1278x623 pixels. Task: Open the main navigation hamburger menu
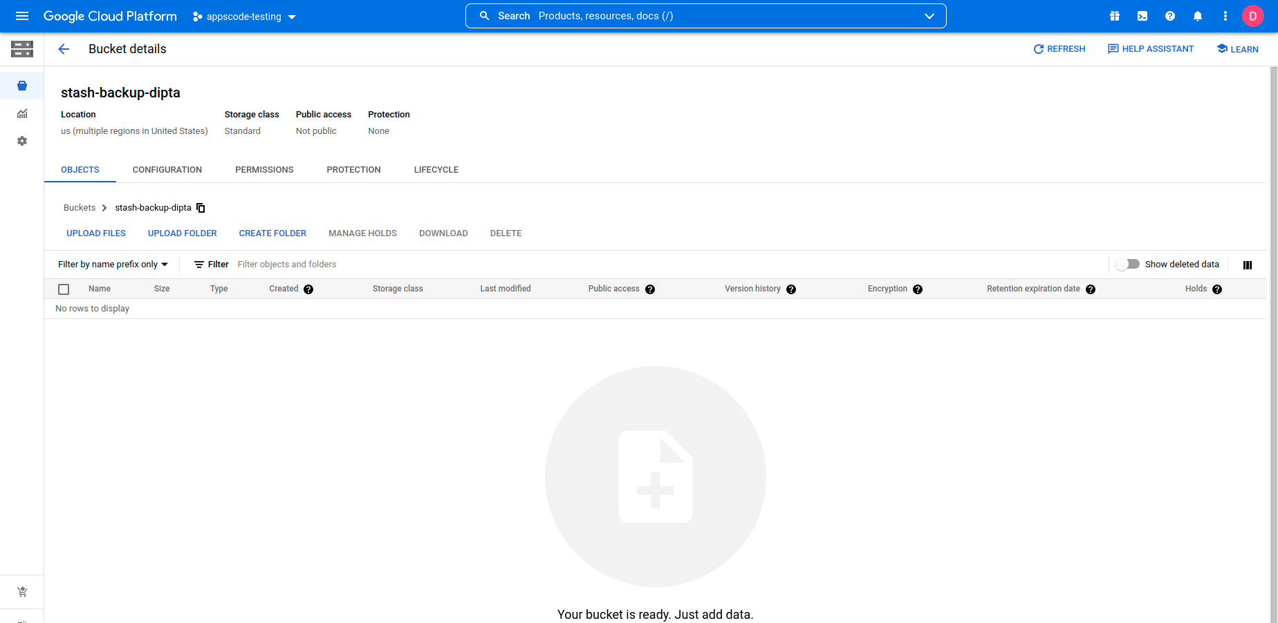pyautogui.click(x=22, y=16)
